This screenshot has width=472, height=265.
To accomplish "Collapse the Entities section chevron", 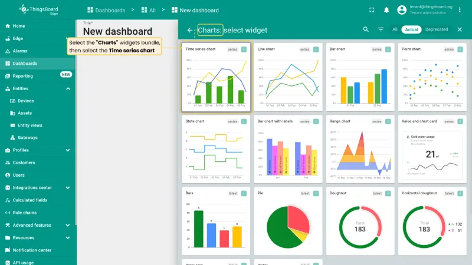I will (68, 89).
